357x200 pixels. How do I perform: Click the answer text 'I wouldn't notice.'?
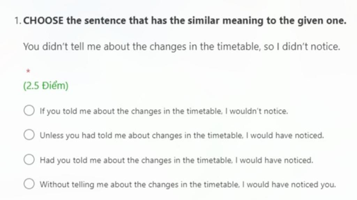pos(257,111)
